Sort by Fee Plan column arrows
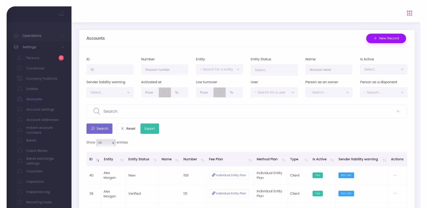The height and width of the screenshot is (208, 427). coord(250,160)
